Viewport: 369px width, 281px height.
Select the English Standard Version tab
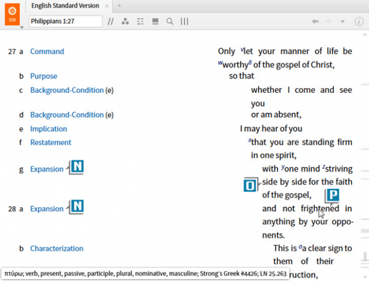tap(57, 6)
